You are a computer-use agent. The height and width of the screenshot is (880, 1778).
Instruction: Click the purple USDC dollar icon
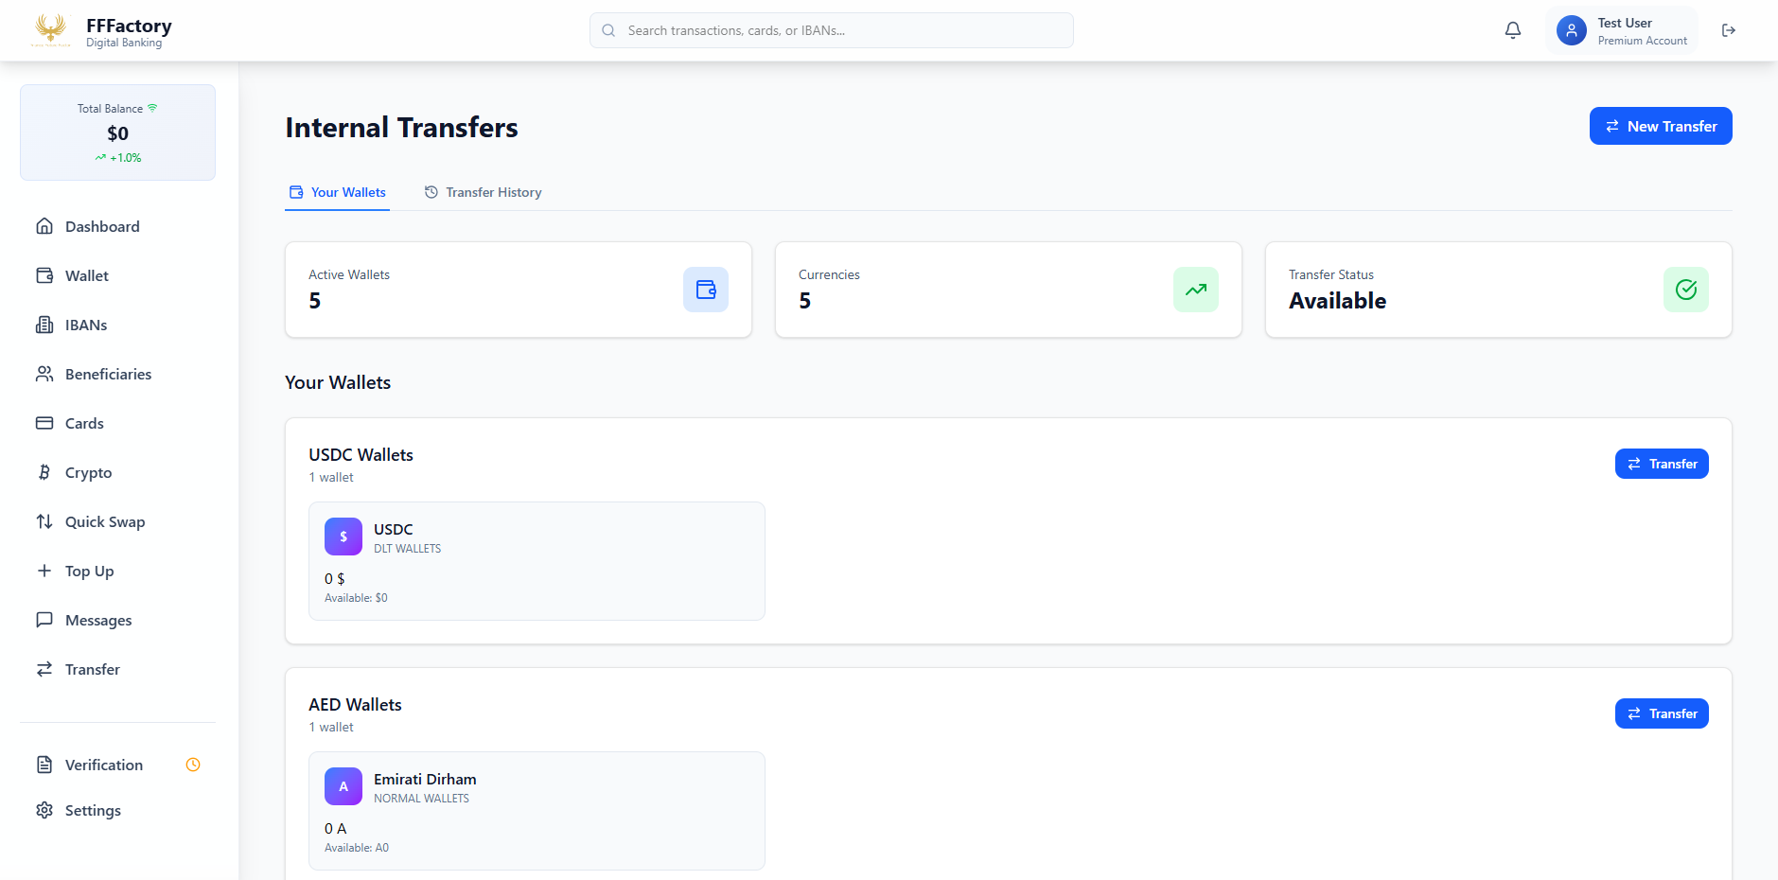343,537
